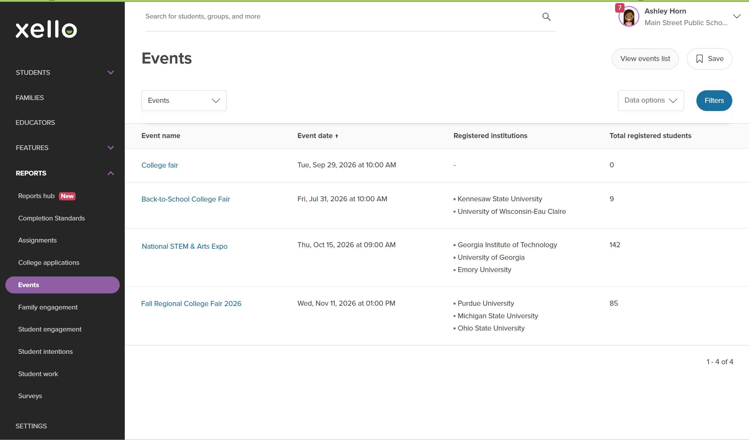Open Assignments report
This screenshot has width=749, height=440.
point(37,240)
